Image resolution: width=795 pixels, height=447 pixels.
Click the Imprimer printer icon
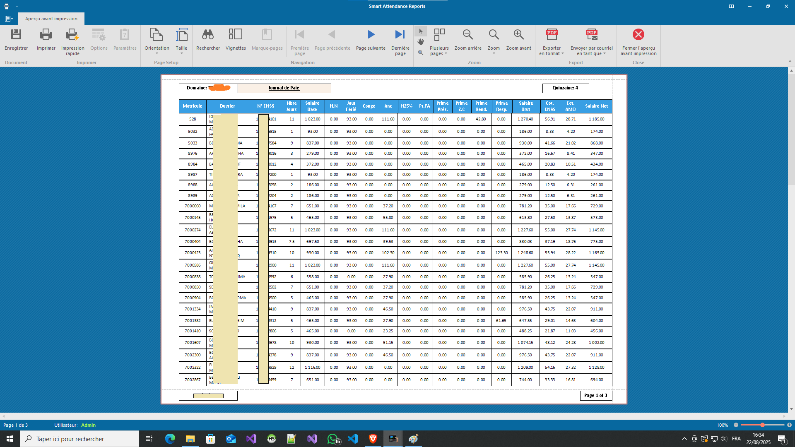[46, 35]
